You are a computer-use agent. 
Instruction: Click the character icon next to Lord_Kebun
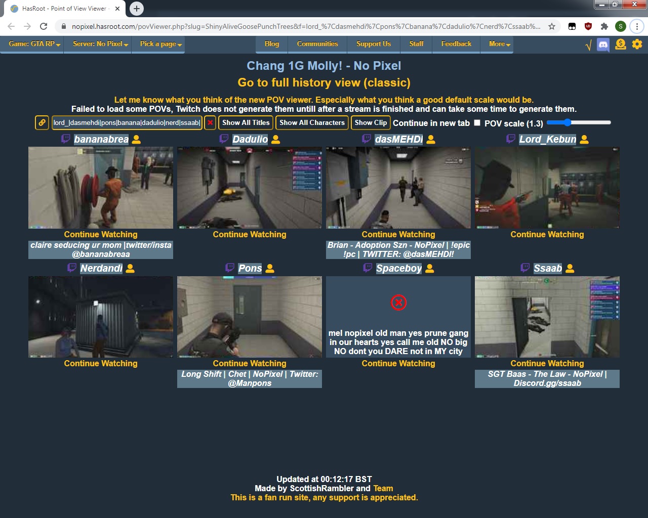(x=584, y=140)
